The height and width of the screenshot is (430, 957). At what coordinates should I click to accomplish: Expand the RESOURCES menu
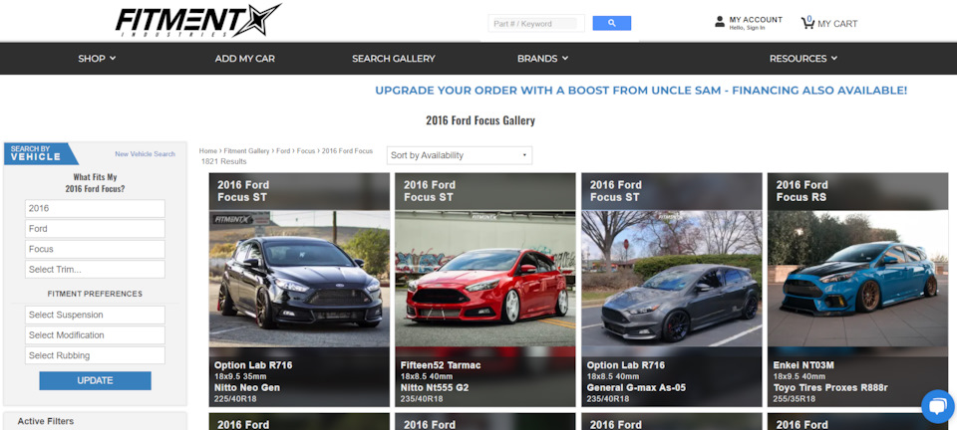pyautogui.click(x=803, y=59)
